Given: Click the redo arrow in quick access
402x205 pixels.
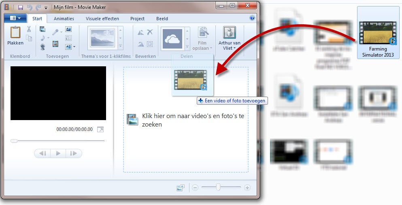Looking at the screenshot, I should [x=38, y=7].
